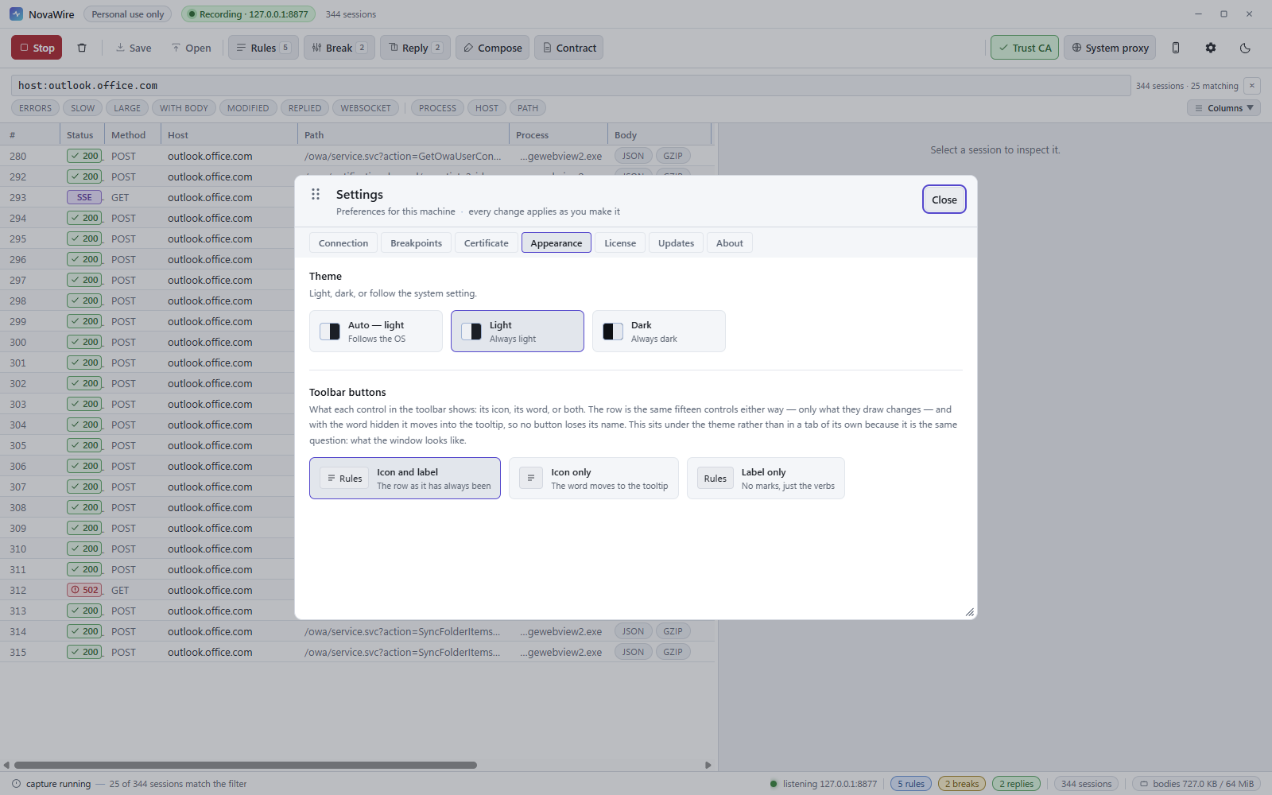Select the Dark theme option
Screen dimensions: 1272x795
click(659, 332)
